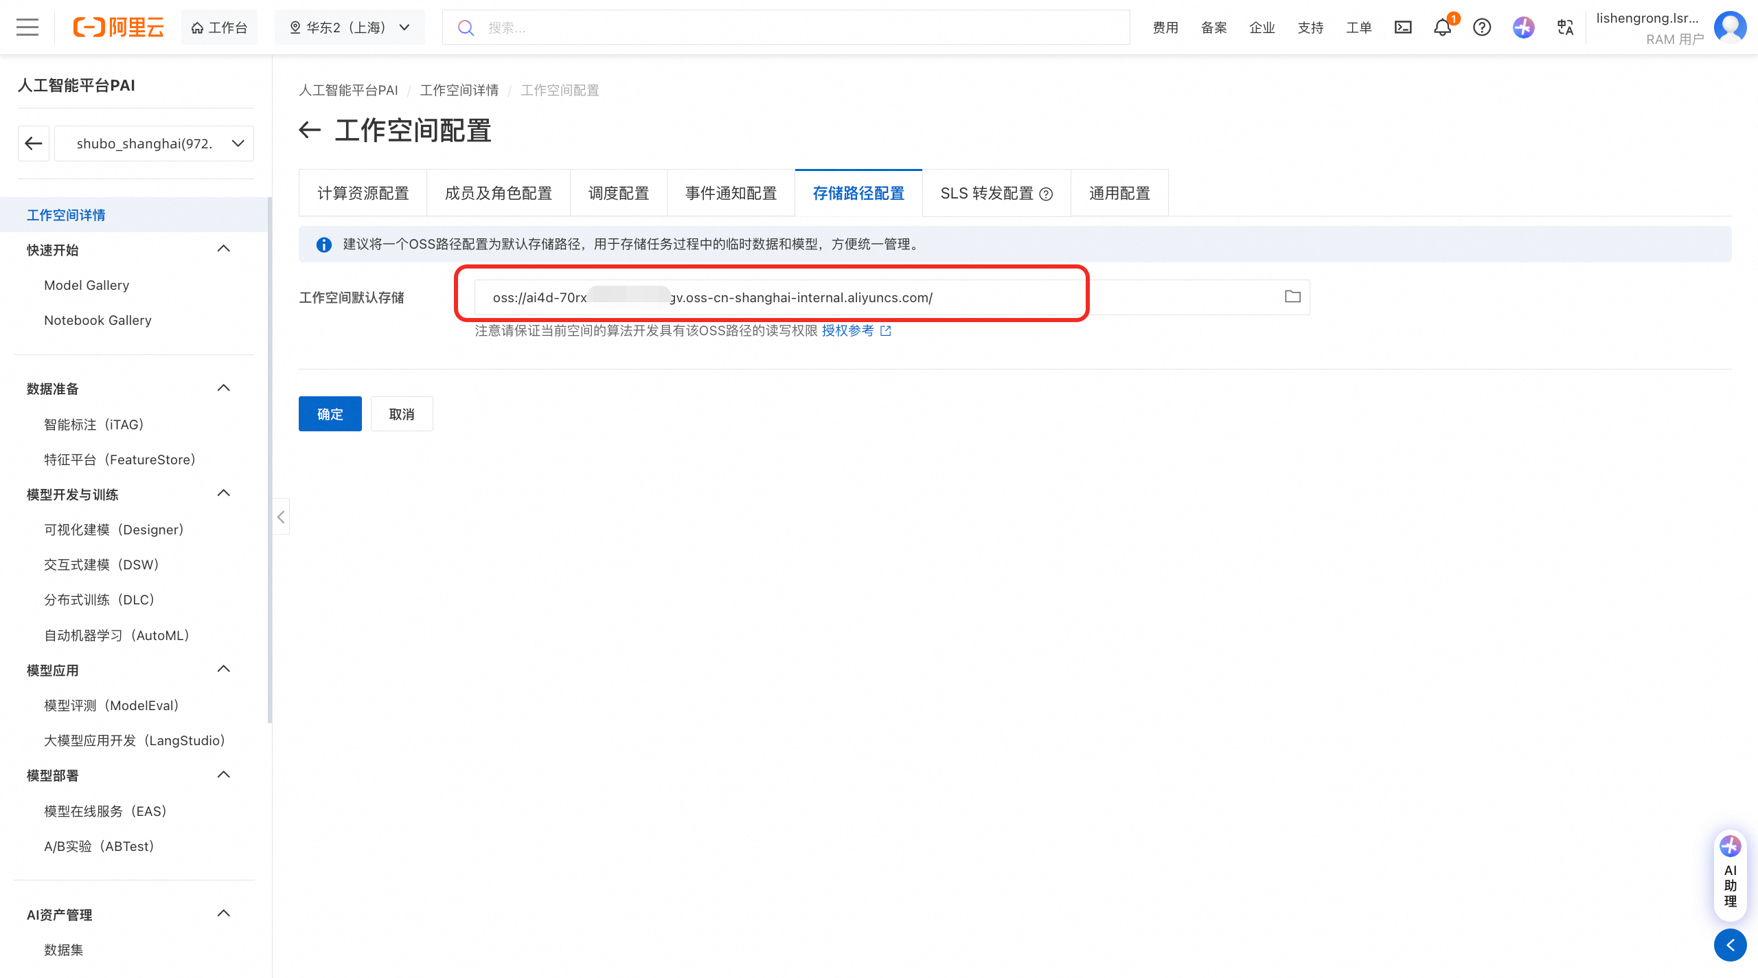The height and width of the screenshot is (978, 1758).
Task: Switch language with the translate icon
Action: 1565,27
